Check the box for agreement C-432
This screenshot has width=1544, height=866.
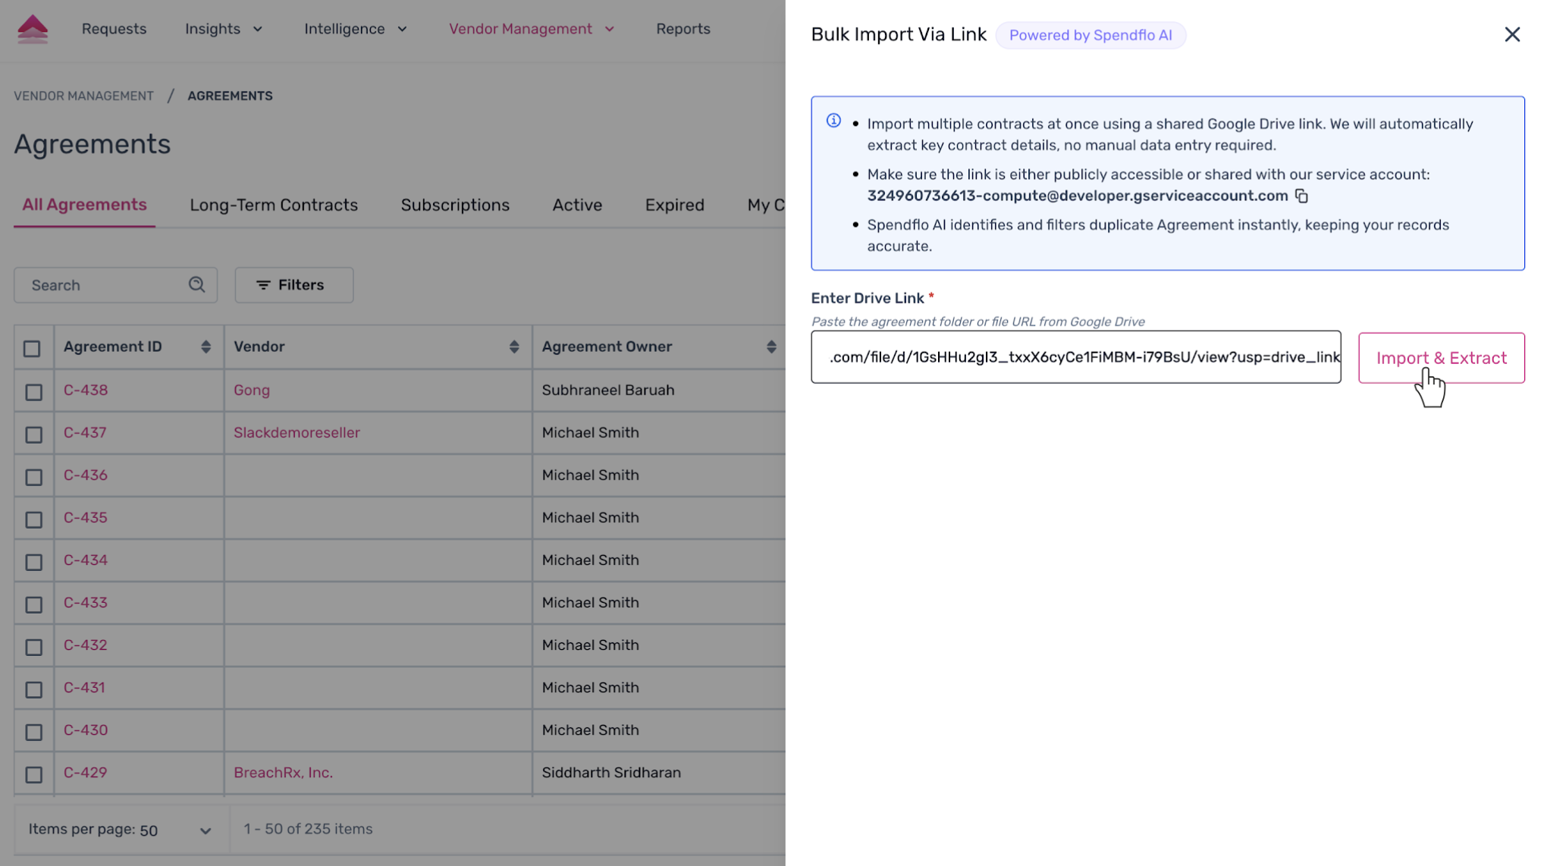pos(33,647)
